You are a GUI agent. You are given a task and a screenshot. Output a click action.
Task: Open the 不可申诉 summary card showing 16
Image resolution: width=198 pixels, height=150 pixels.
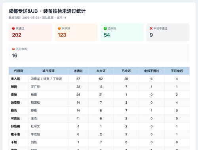pos(99,53)
